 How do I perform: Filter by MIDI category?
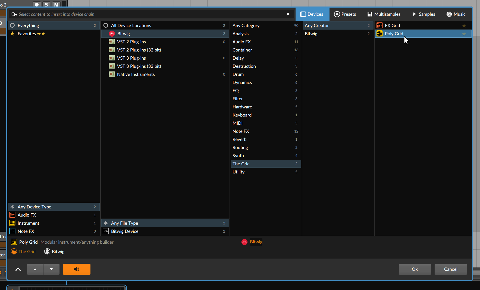pos(266,123)
